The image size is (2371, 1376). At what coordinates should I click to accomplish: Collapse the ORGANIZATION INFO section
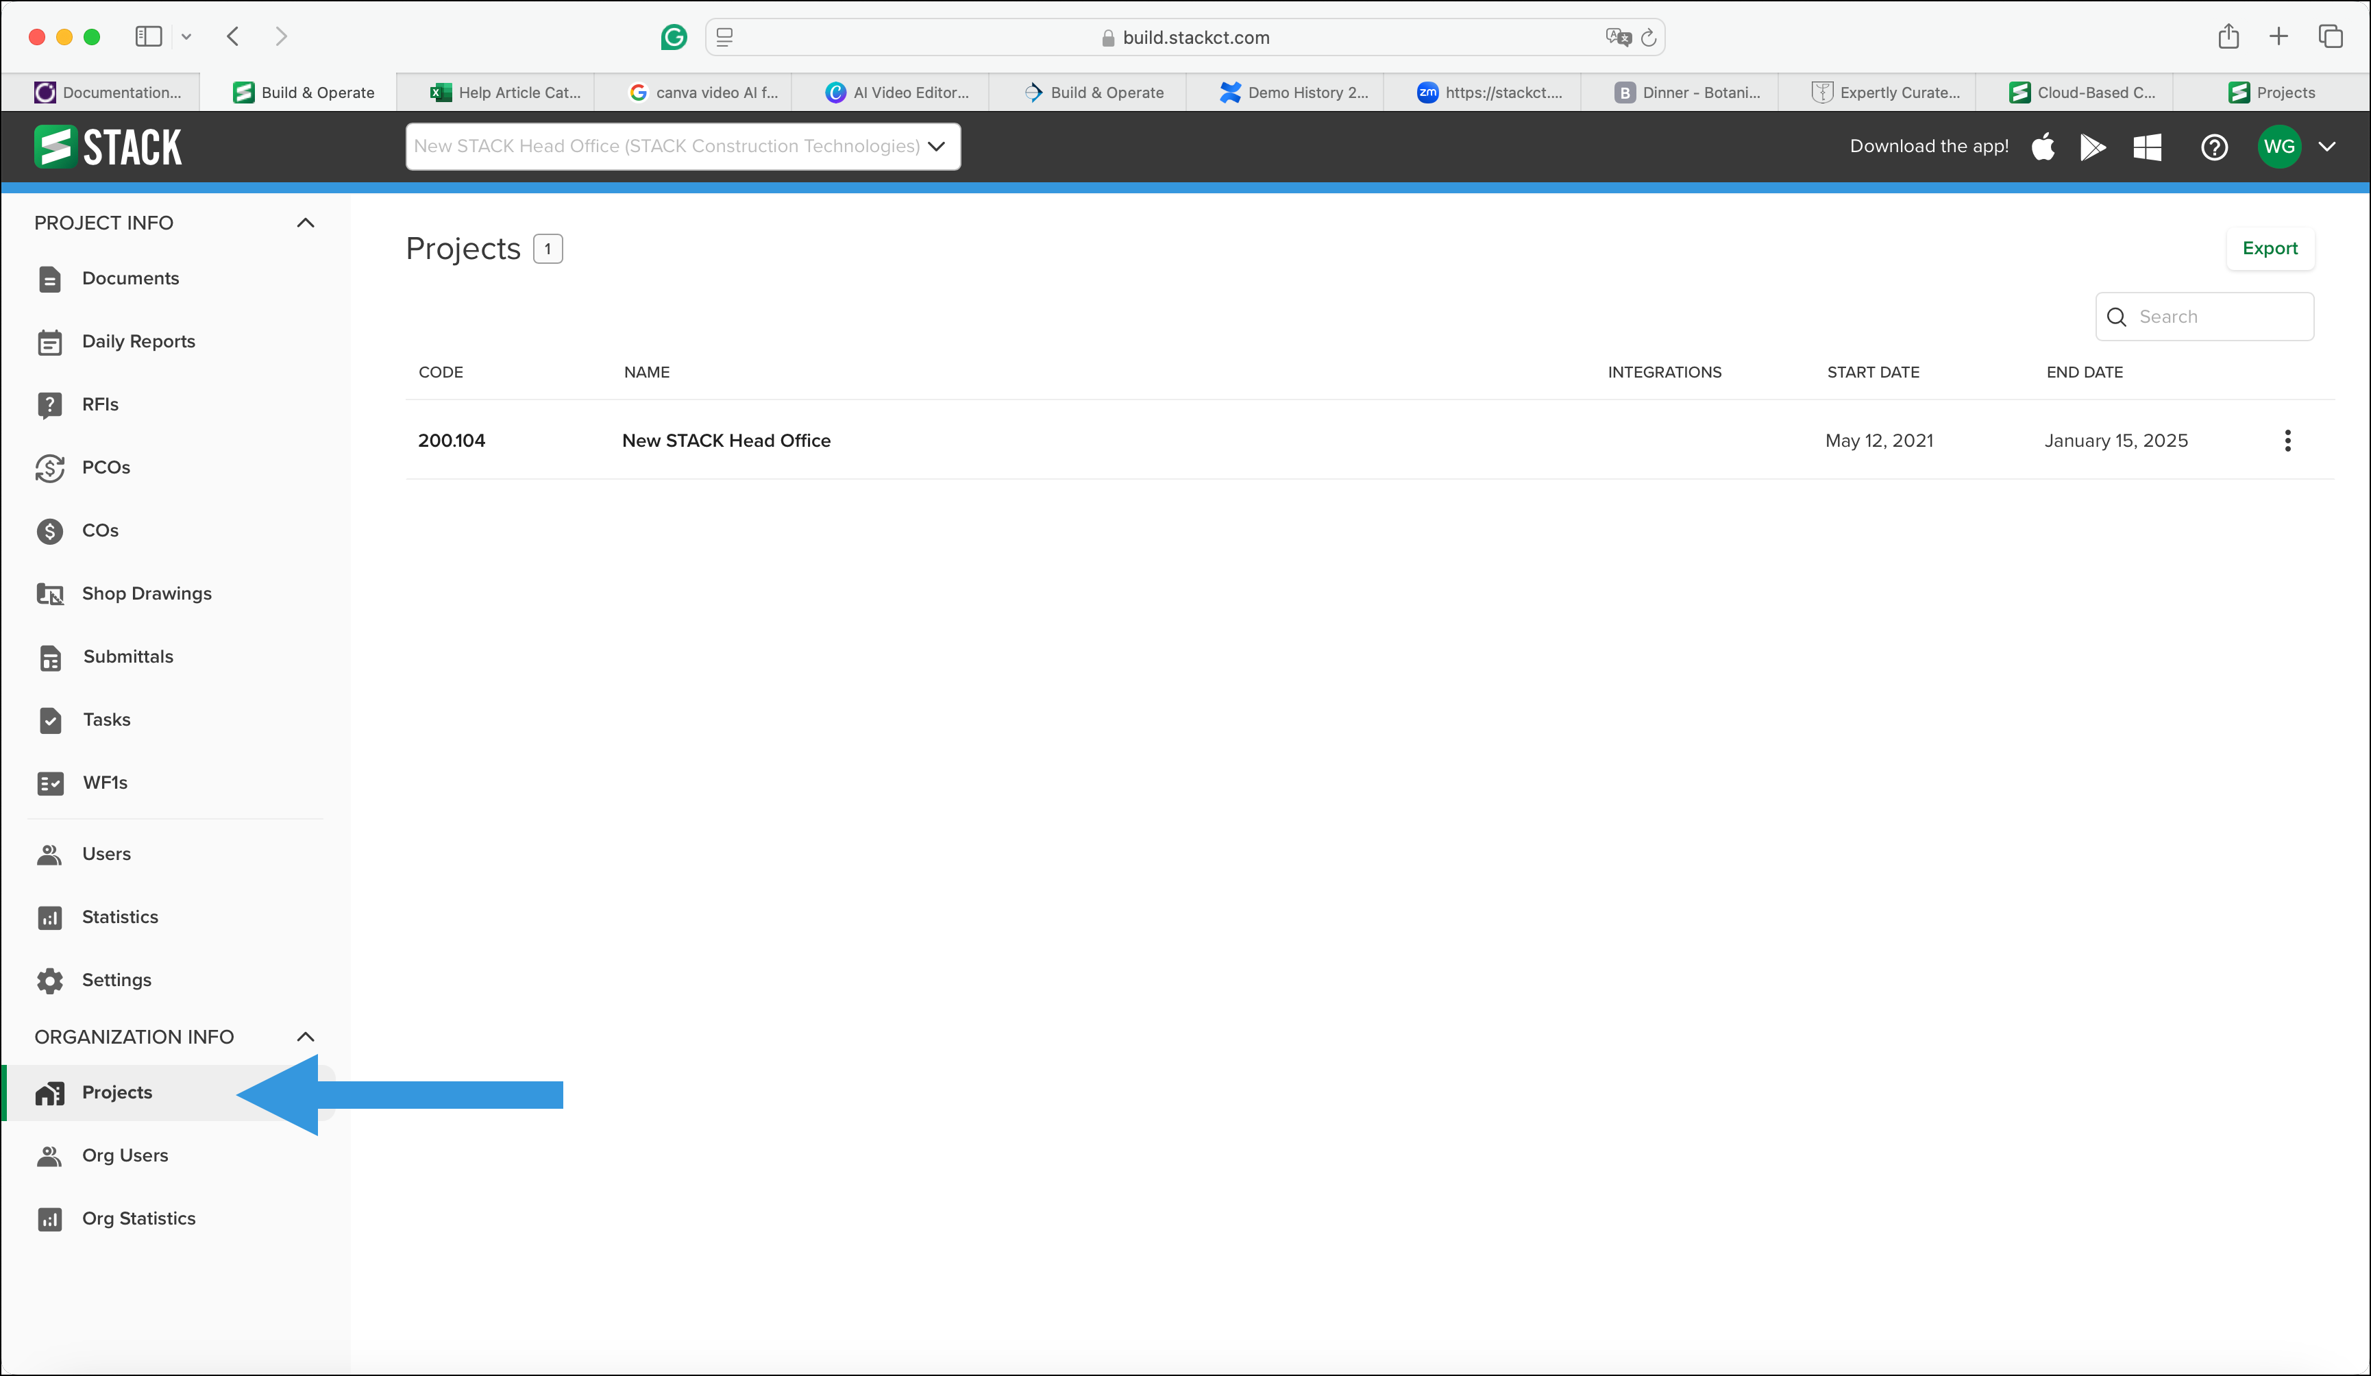[305, 1036]
